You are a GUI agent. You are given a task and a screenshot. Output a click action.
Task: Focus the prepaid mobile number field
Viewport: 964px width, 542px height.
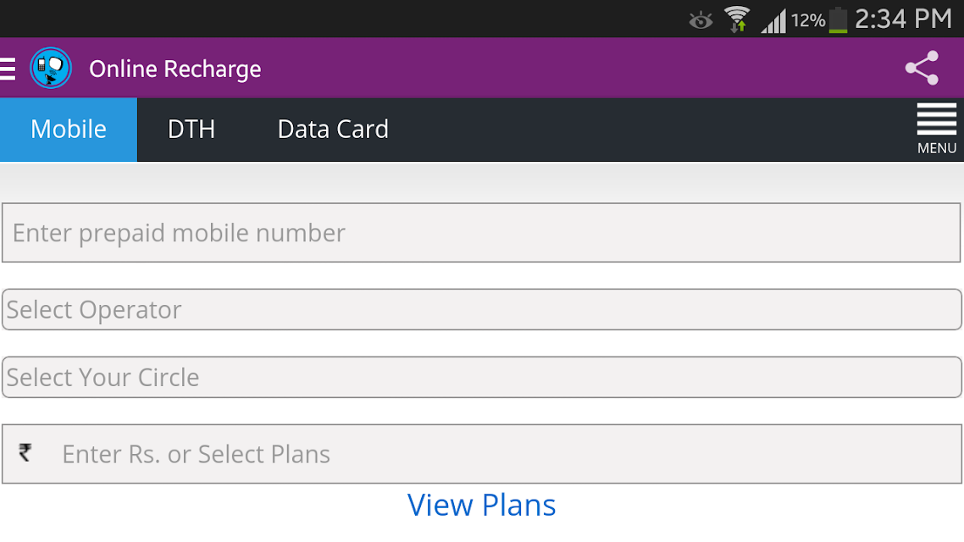coord(481,233)
